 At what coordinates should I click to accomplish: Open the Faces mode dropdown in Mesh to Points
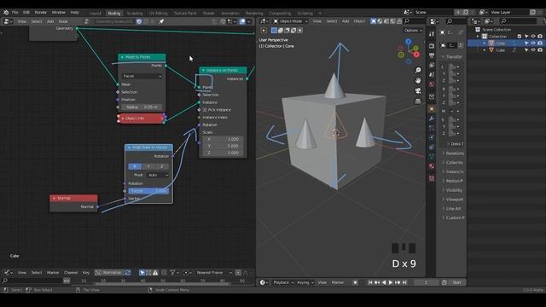click(x=142, y=76)
